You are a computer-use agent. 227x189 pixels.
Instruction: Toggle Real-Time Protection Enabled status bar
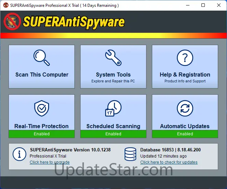click(42, 134)
